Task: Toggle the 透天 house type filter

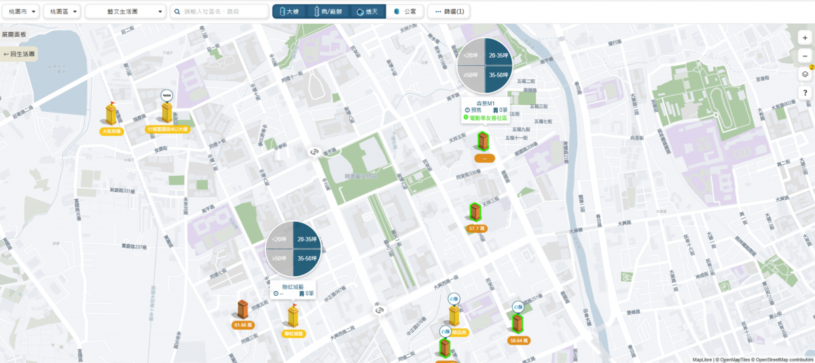Action: click(x=367, y=12)
